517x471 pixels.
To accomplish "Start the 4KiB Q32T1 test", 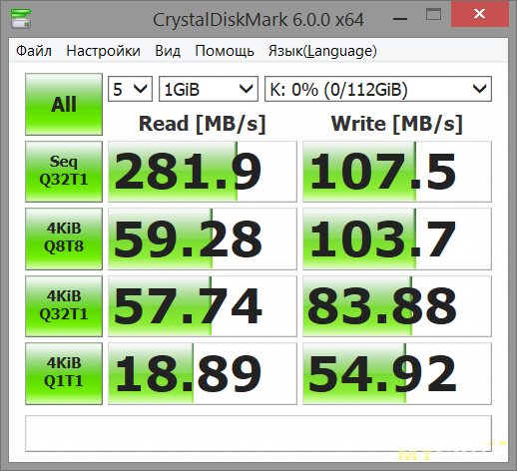I will point(64,306).
